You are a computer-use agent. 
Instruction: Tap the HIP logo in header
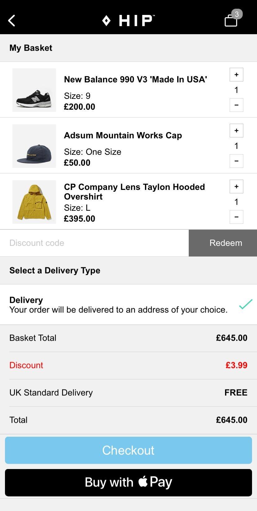128,21
